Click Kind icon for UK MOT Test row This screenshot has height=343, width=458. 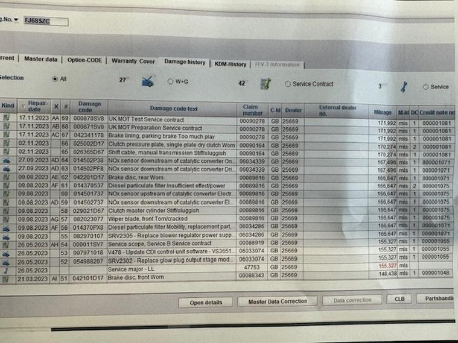[x=6, y=120]
